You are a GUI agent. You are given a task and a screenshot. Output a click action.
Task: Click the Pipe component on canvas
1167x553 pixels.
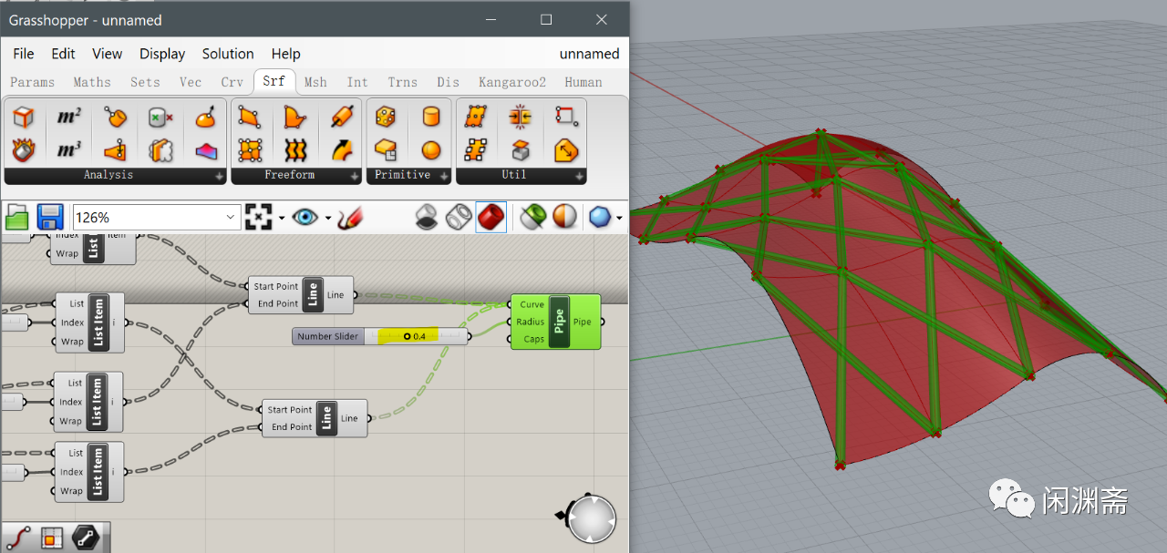[x=556, y=322]
